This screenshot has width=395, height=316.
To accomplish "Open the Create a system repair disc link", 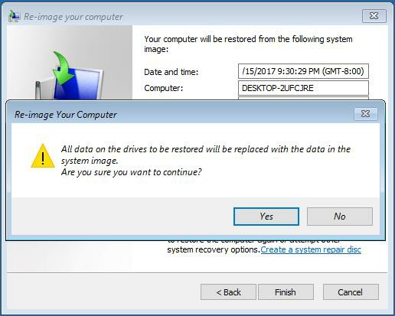I will (311, 249).
